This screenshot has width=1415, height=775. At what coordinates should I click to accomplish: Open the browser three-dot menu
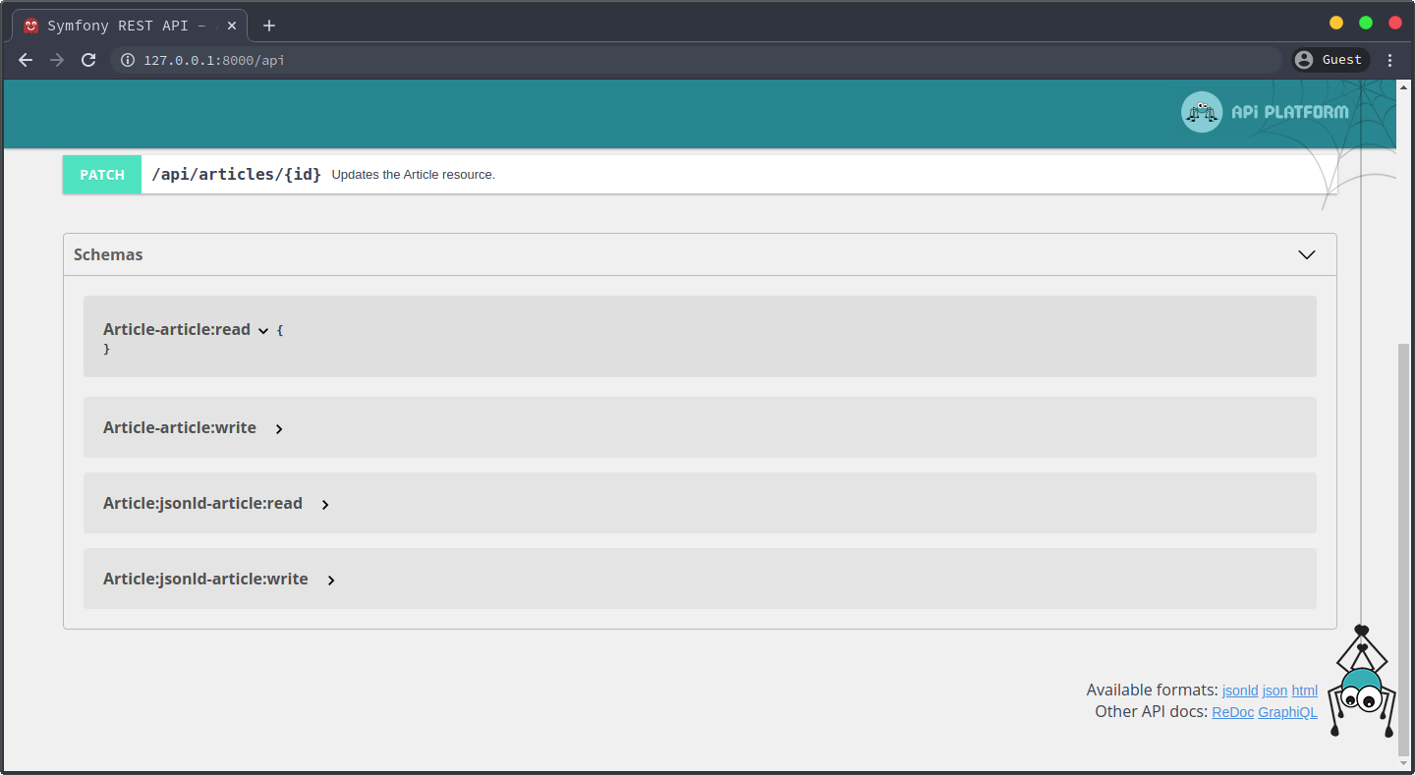coord(1389,60)
